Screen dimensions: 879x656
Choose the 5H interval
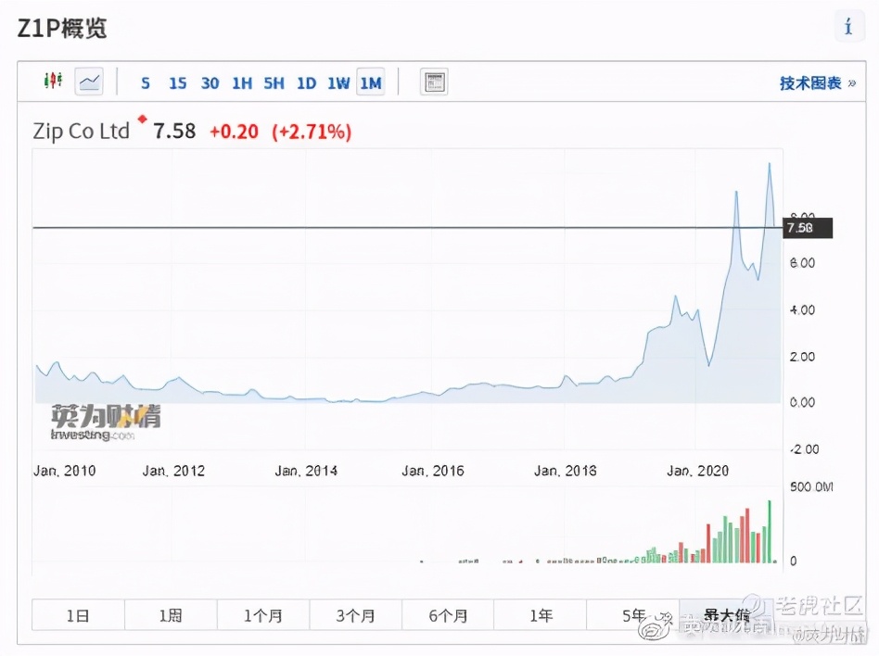click(x=274, y=83)
